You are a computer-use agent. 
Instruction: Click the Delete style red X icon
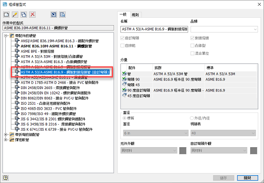click(33, 15)
